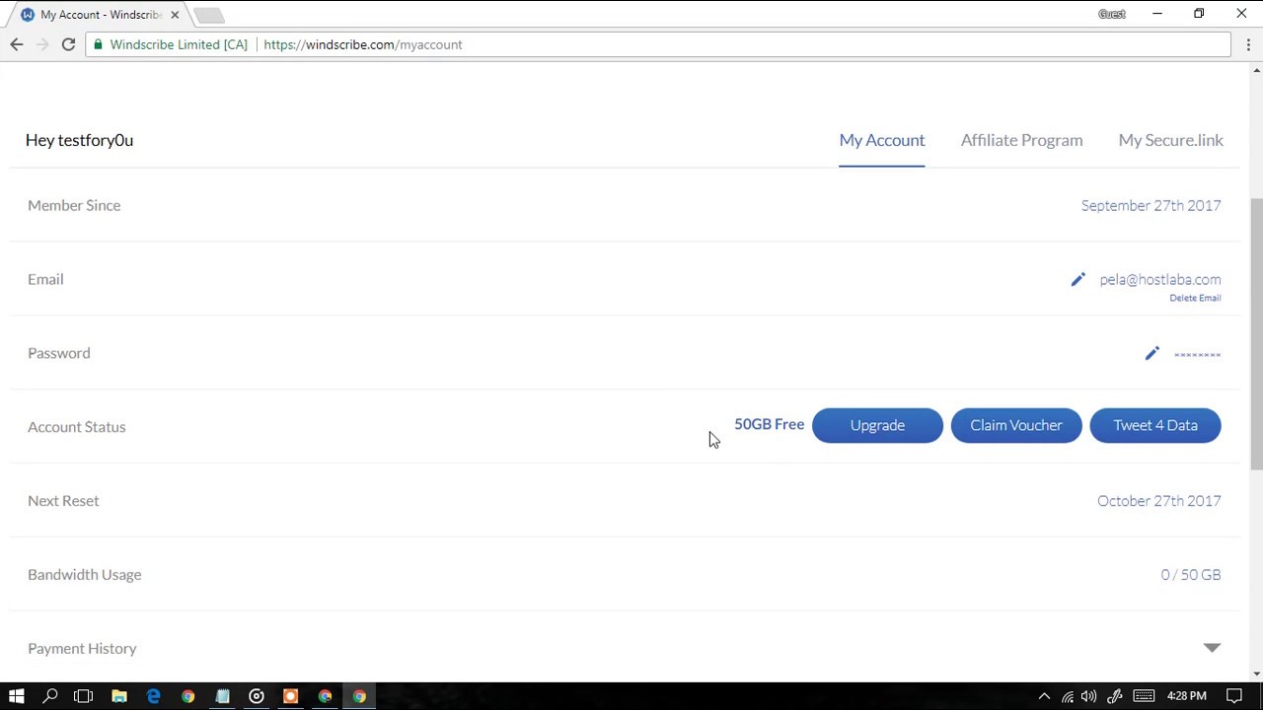
Task: Click the Upgrade button
Action: coord(877,425)
